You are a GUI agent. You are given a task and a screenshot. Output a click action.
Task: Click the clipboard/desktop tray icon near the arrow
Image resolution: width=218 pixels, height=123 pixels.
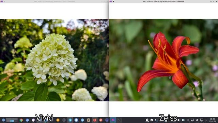tap(202, 120)
